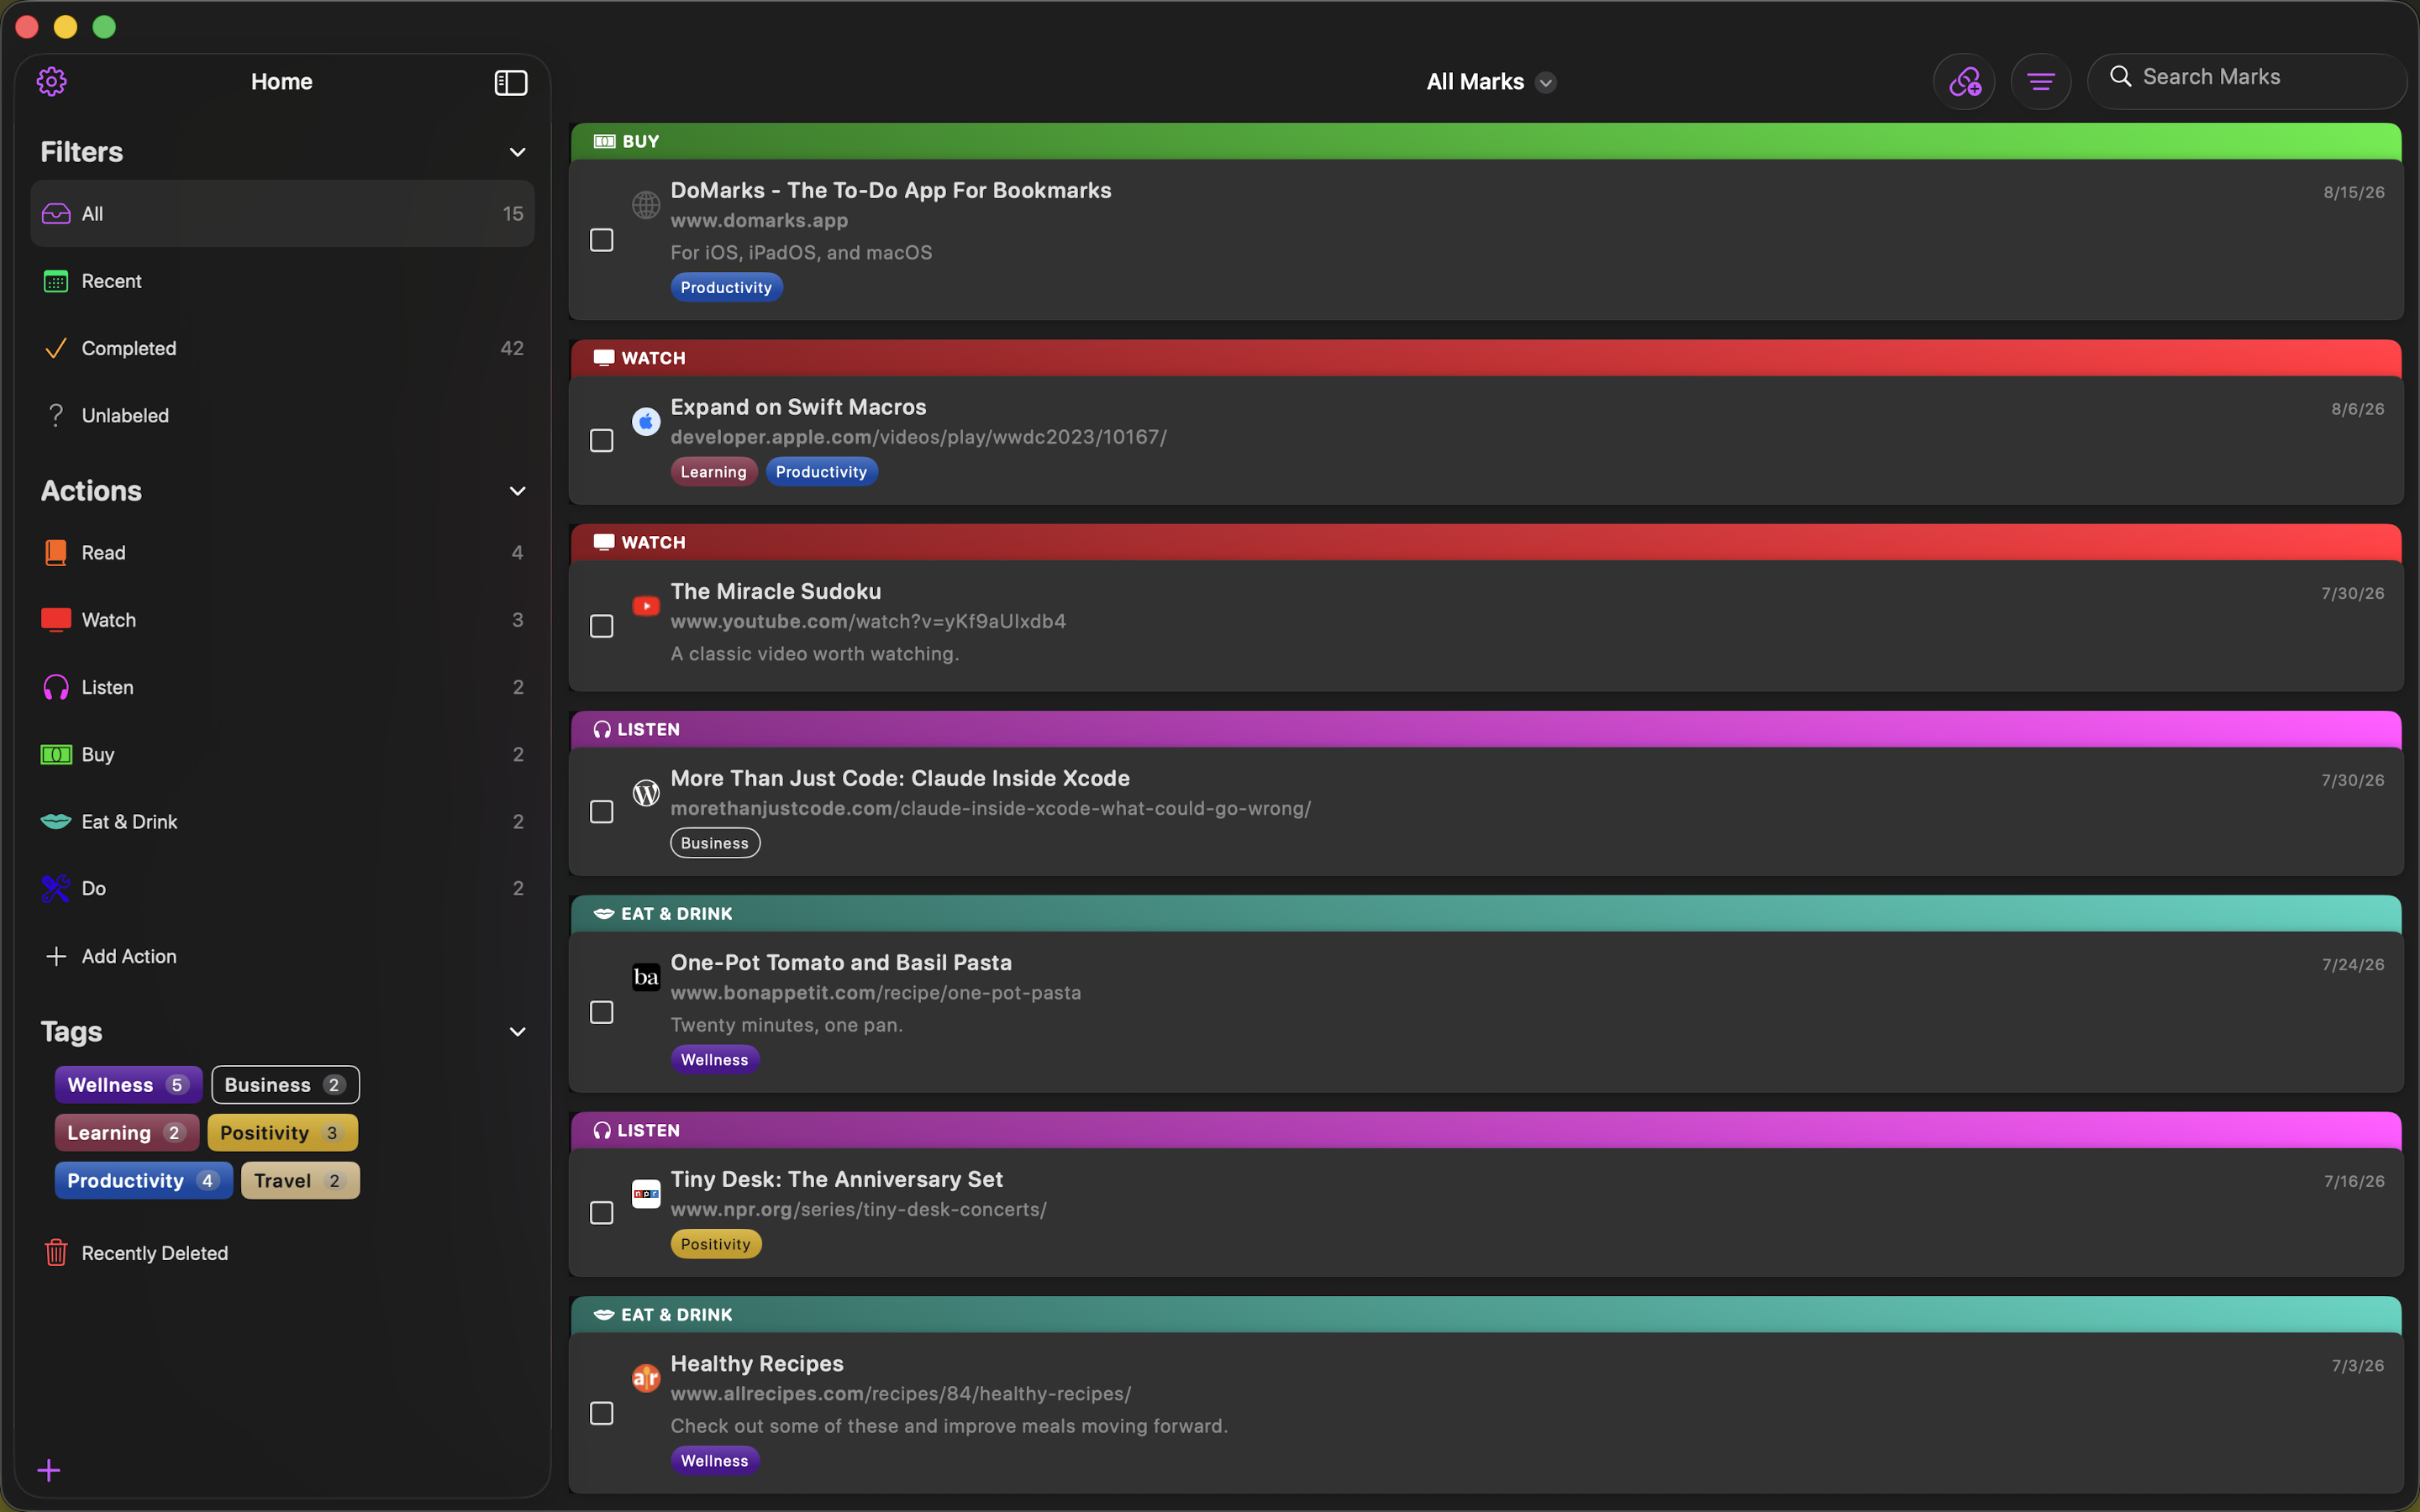Check the Healthy Recipes checkbox

(602, 1413)
